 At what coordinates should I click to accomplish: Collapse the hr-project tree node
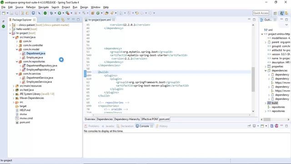10,33
